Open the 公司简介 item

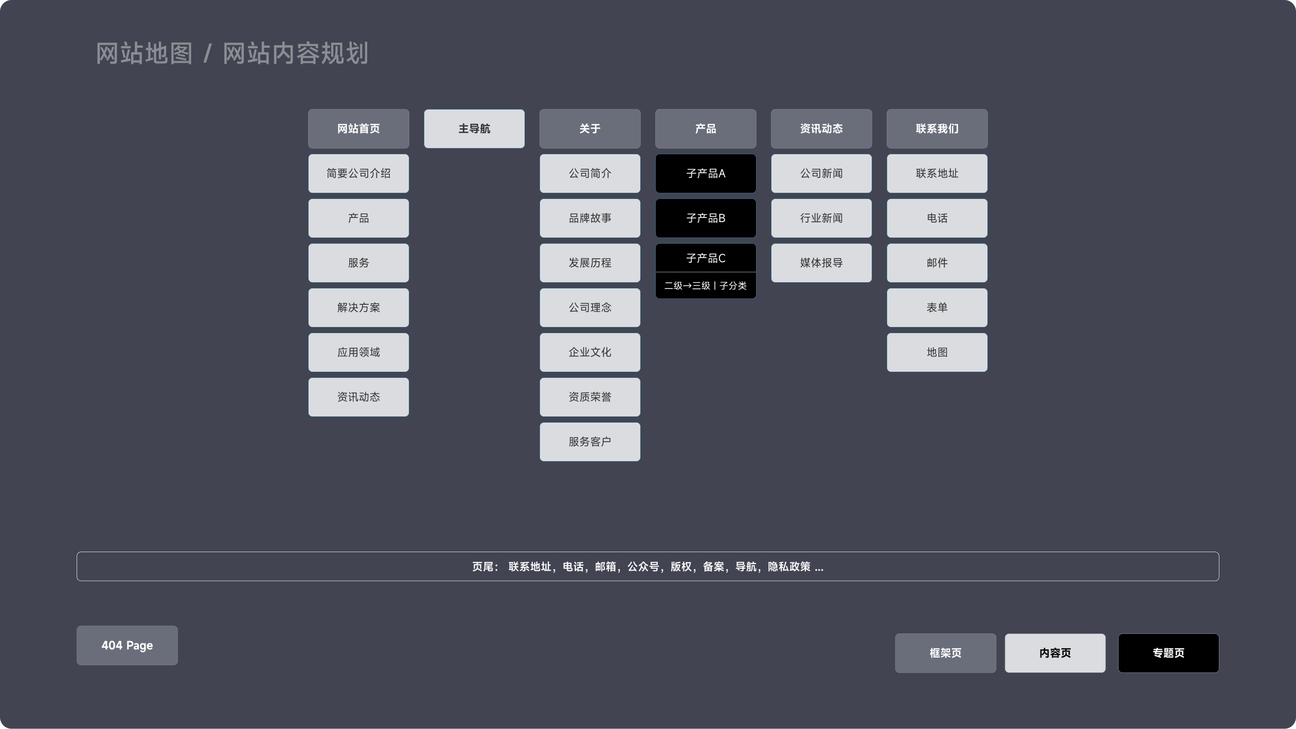(x=590, y=173)
